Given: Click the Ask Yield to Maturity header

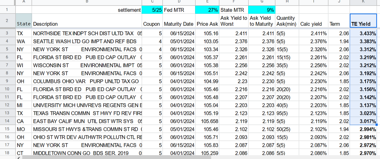Looking at the screenshot, I should 262,21.
